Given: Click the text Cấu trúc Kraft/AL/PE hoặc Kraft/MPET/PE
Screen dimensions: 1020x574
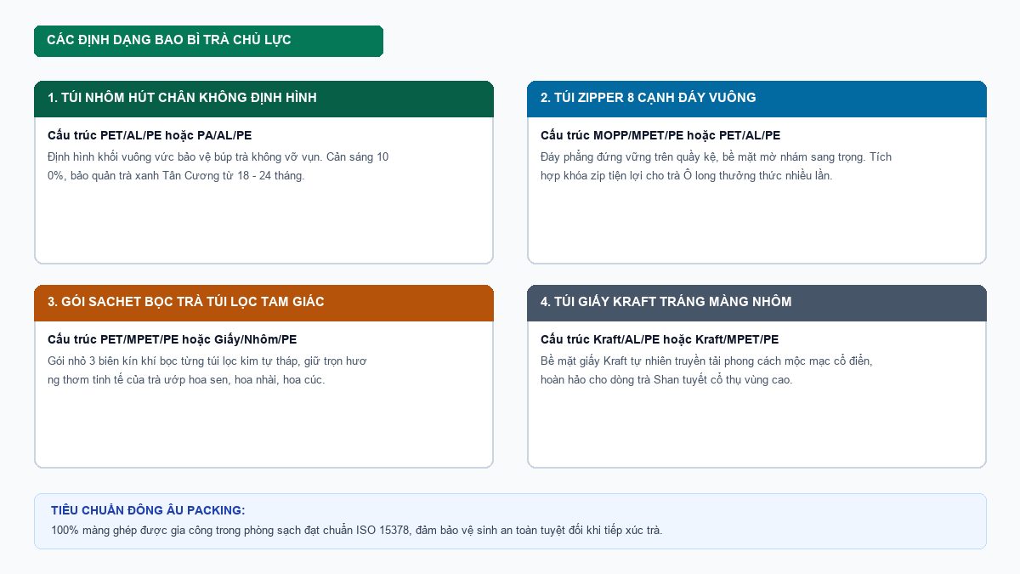Looking at the screenshot, I should tap(660, 339).
